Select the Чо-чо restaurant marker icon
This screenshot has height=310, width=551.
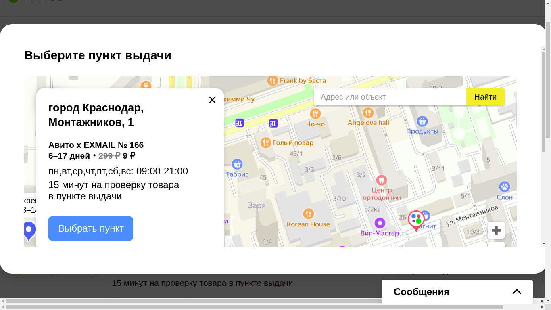[x=315, y=113]
